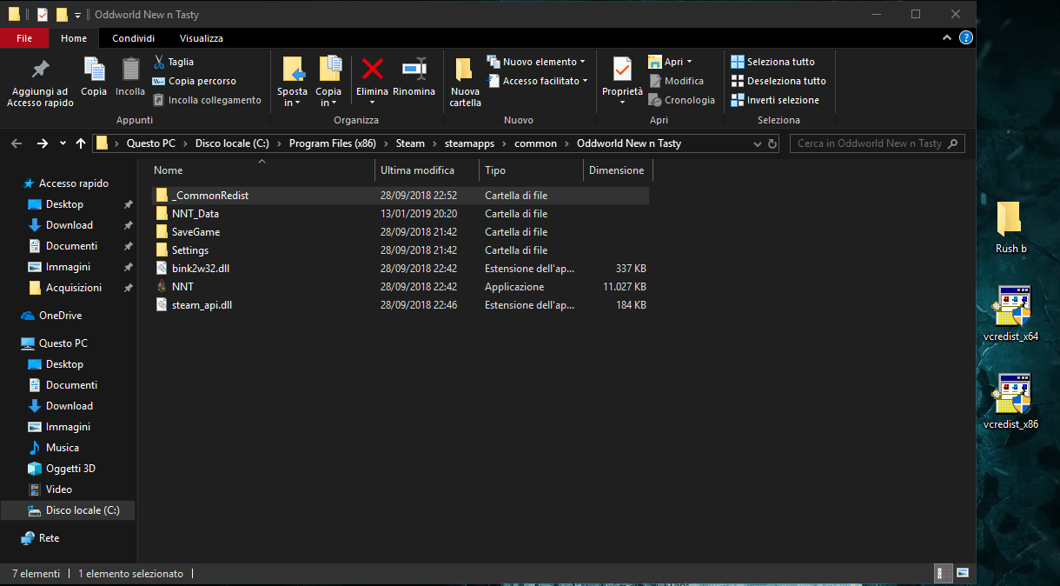Select the steam_api.dll file

(x=400, y=305)
